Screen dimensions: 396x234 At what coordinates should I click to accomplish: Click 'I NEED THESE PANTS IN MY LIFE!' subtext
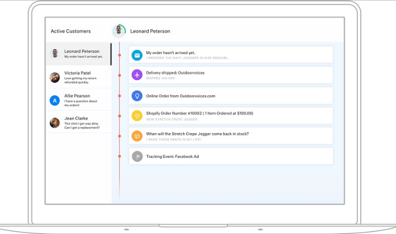tap(173, 140)
